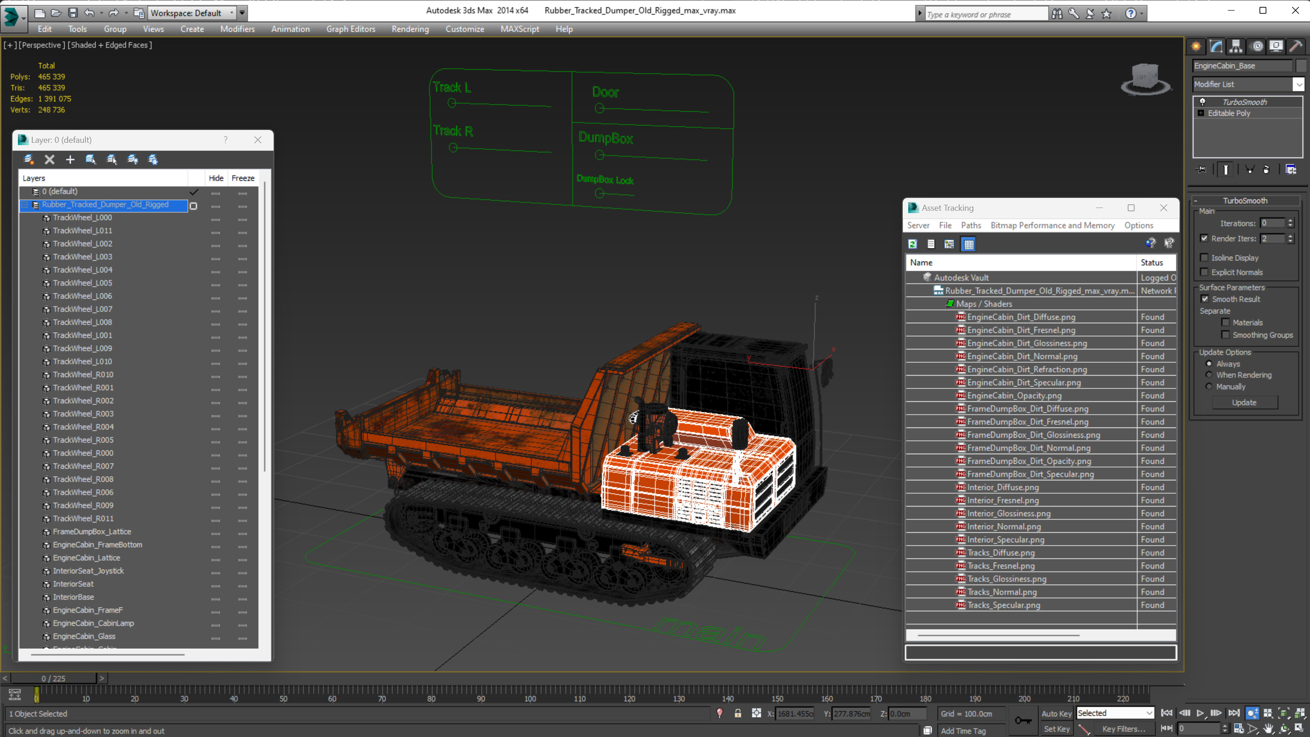The image size is (1310, 737).
Task: Click the time slider at frame 0
Action: 53,679
